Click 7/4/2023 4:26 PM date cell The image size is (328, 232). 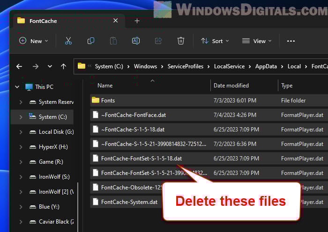pyautogui.click(x=235, y=115)
